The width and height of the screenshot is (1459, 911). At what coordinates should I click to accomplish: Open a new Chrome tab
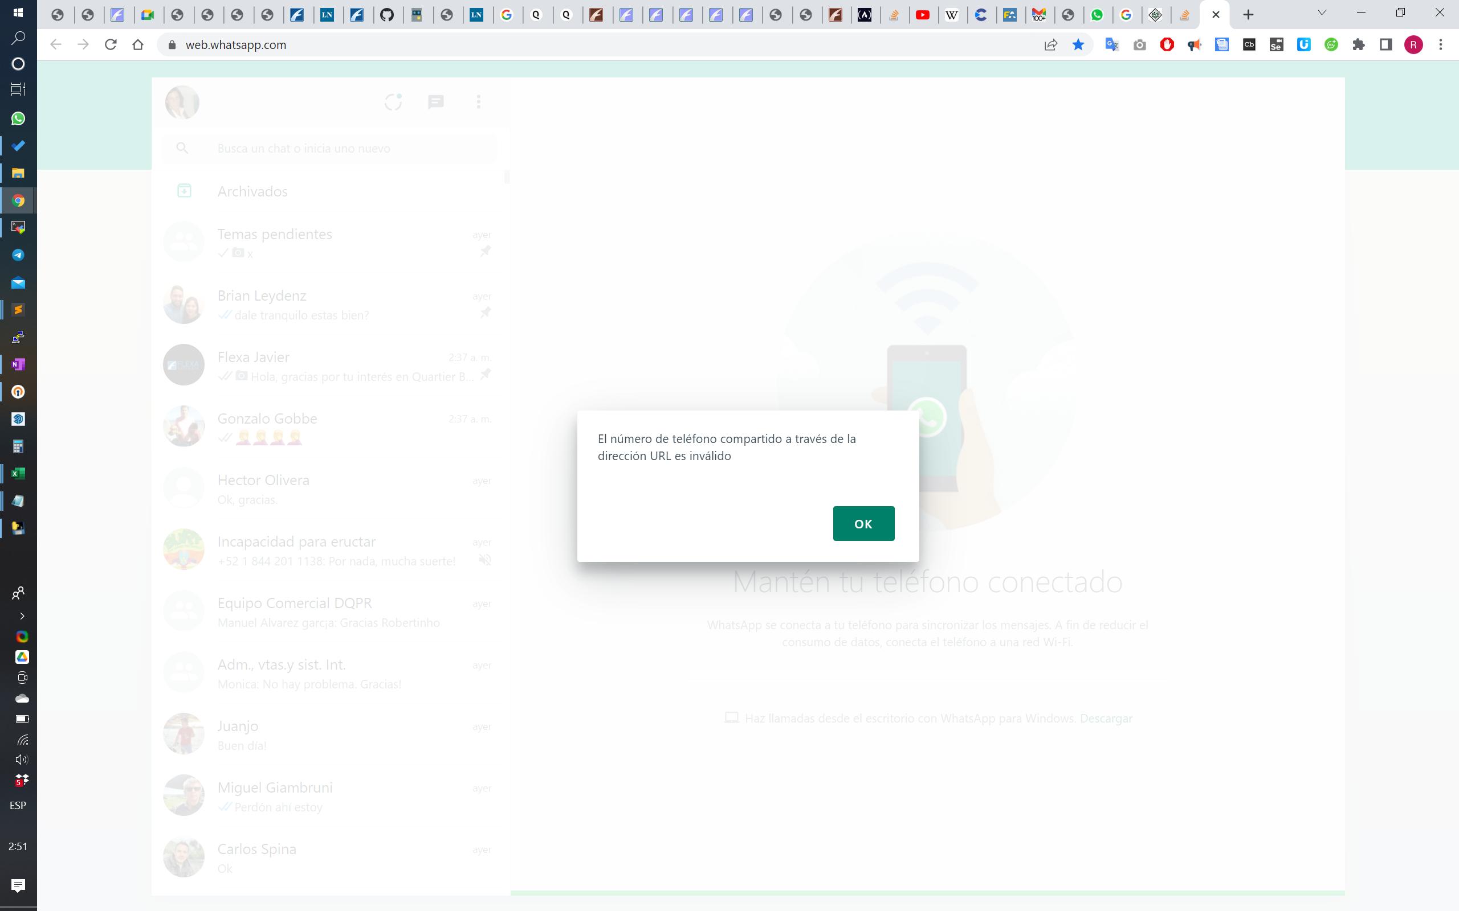pyautogui.click(x=1249, y=14)
